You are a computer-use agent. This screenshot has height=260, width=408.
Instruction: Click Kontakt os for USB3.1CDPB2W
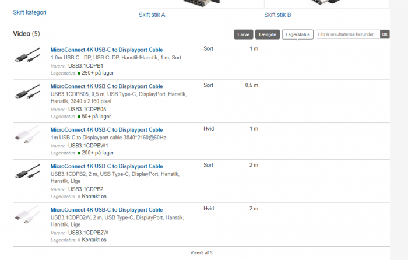(94, 240)
